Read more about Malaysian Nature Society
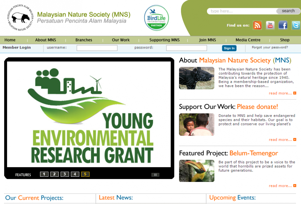This screenshot has width=301, height=204. (x=280, y=93)
